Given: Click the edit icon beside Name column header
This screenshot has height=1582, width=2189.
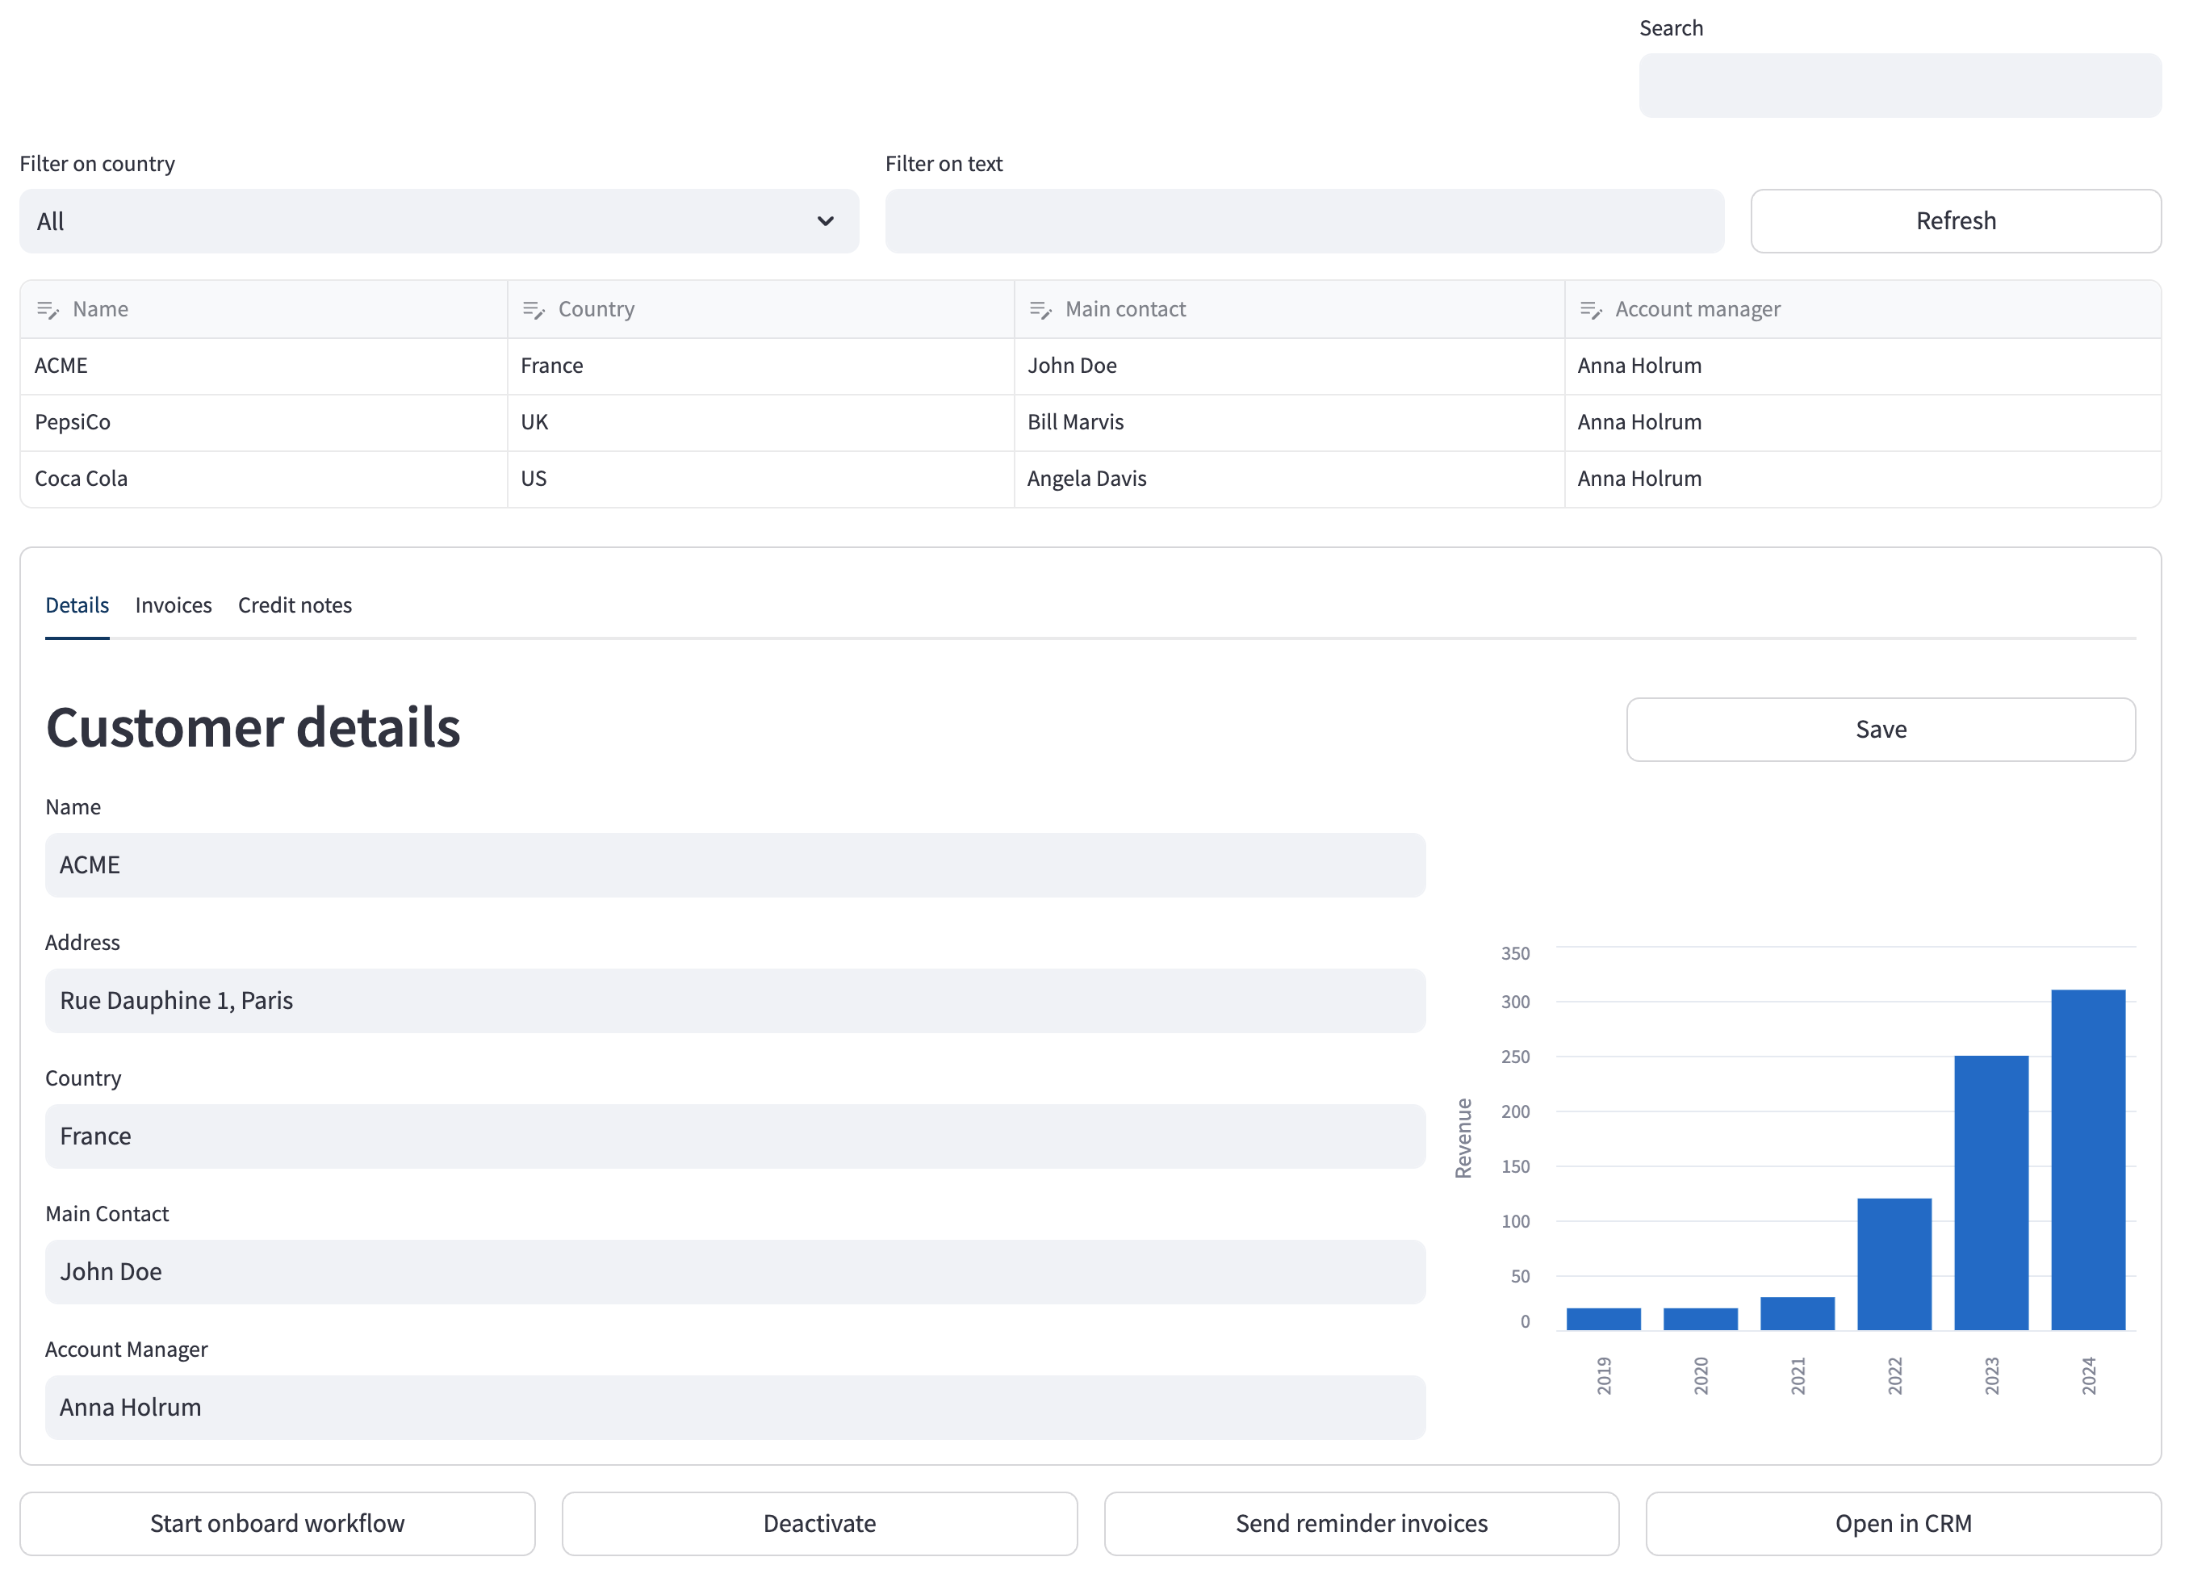Looking at the screenshot, I should pyautogui.click(x=48, y=310).
